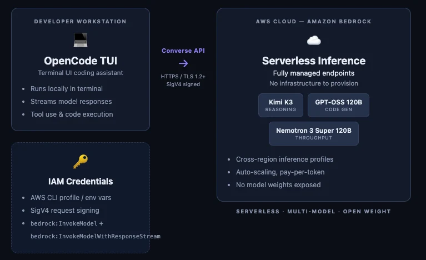Click the Serverless · Multi-model · Open weight tagline
Screen dimensions: 426x260
(313, 211)
